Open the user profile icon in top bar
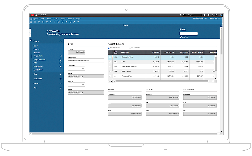Image resolution: width=252 pixels, height=156 pixels. (x=204, y=15)
